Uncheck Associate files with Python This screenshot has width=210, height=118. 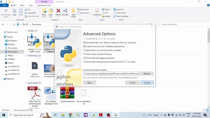tap(84, 43)
